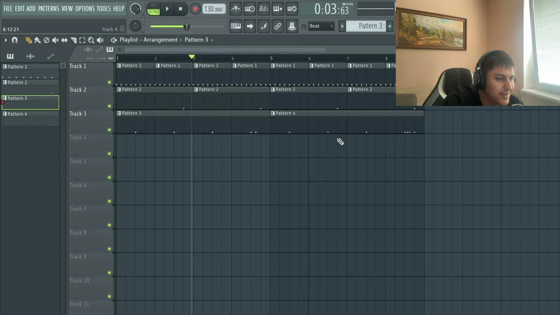This screenshot has height=315, width=560.
Task: Toggle the auto-scroll arrow icon
Action: (250, 26)
